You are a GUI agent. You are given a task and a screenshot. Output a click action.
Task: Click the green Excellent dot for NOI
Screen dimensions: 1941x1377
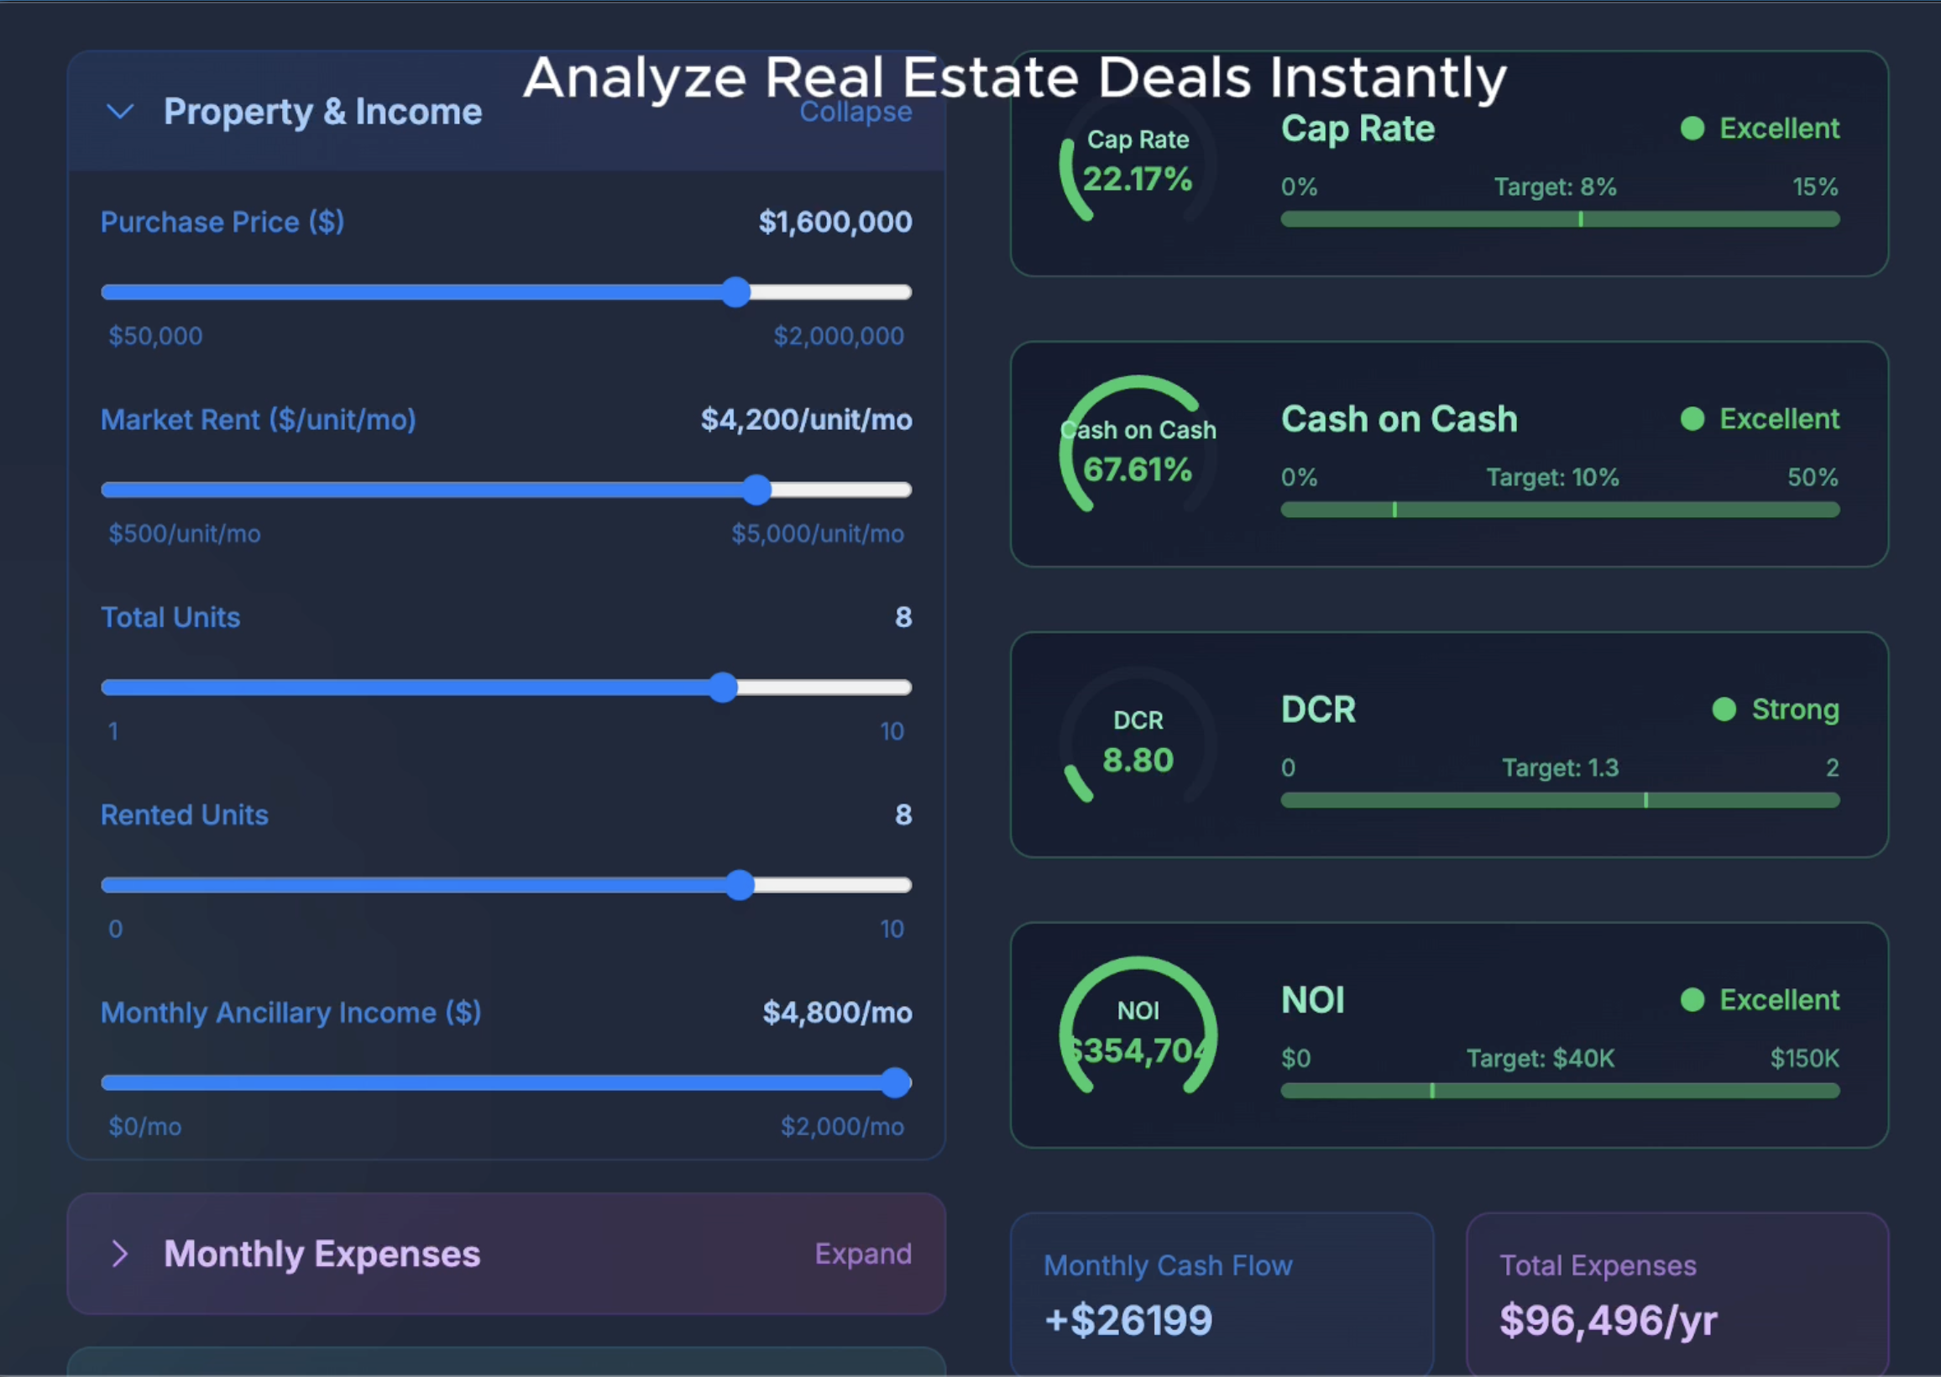coord(1692,1000)
